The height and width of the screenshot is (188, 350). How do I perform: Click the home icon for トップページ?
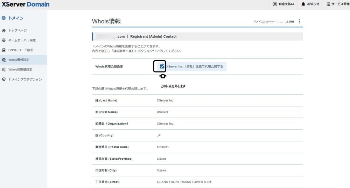click(x=4, y=30)
